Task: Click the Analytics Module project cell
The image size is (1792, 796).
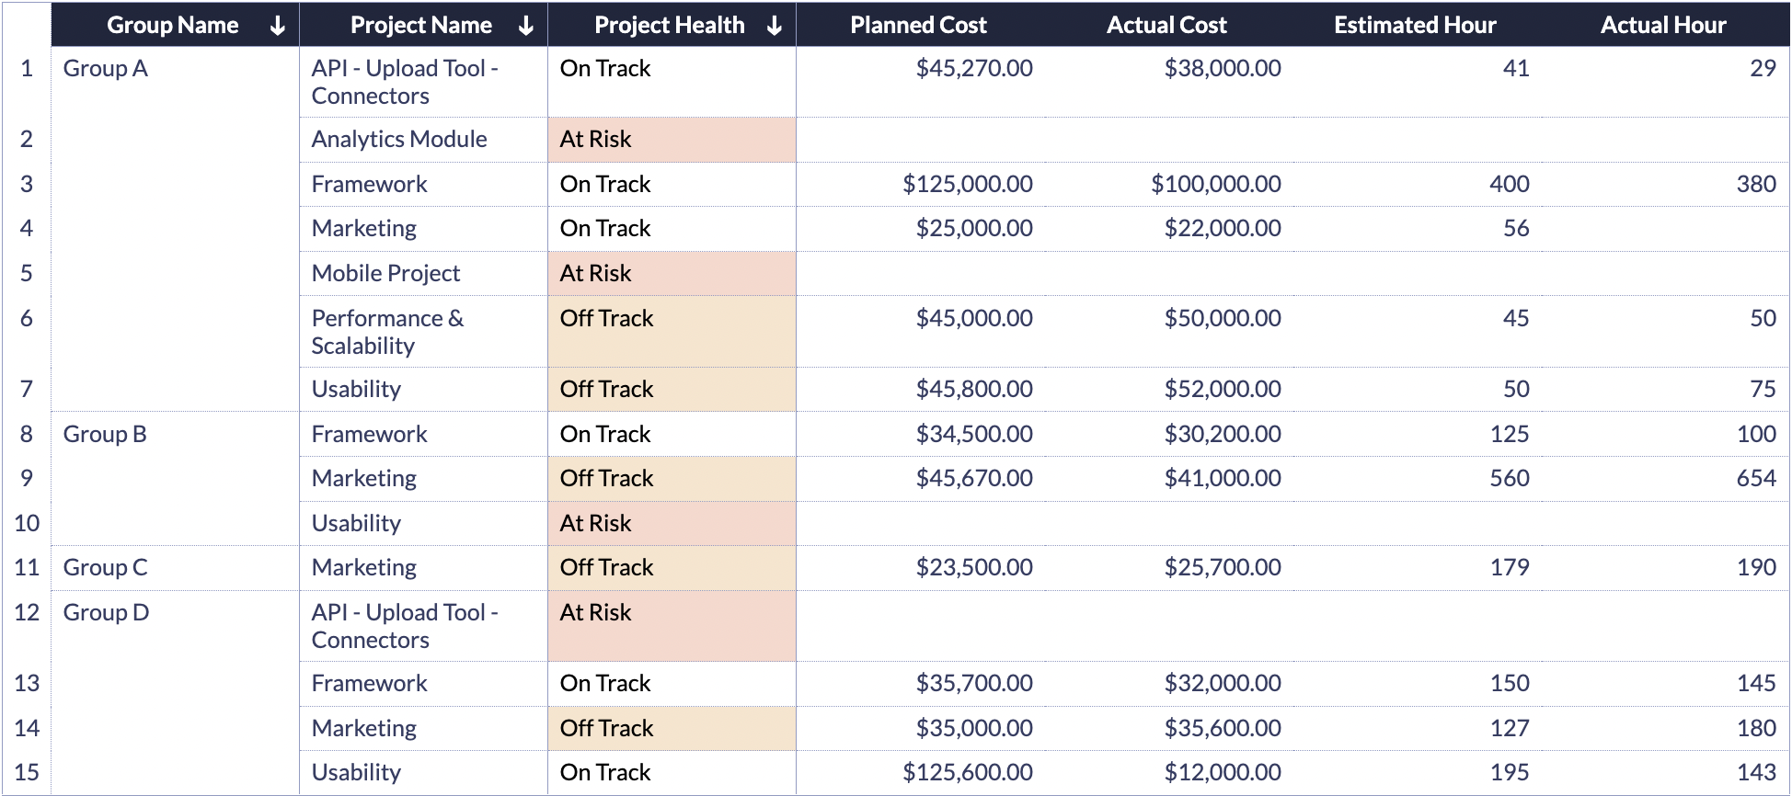Action: [x=399, y=139]
